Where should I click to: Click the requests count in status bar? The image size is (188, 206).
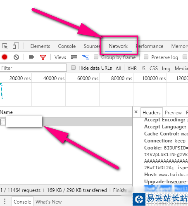pyautogui.click(x=20, y=190)
